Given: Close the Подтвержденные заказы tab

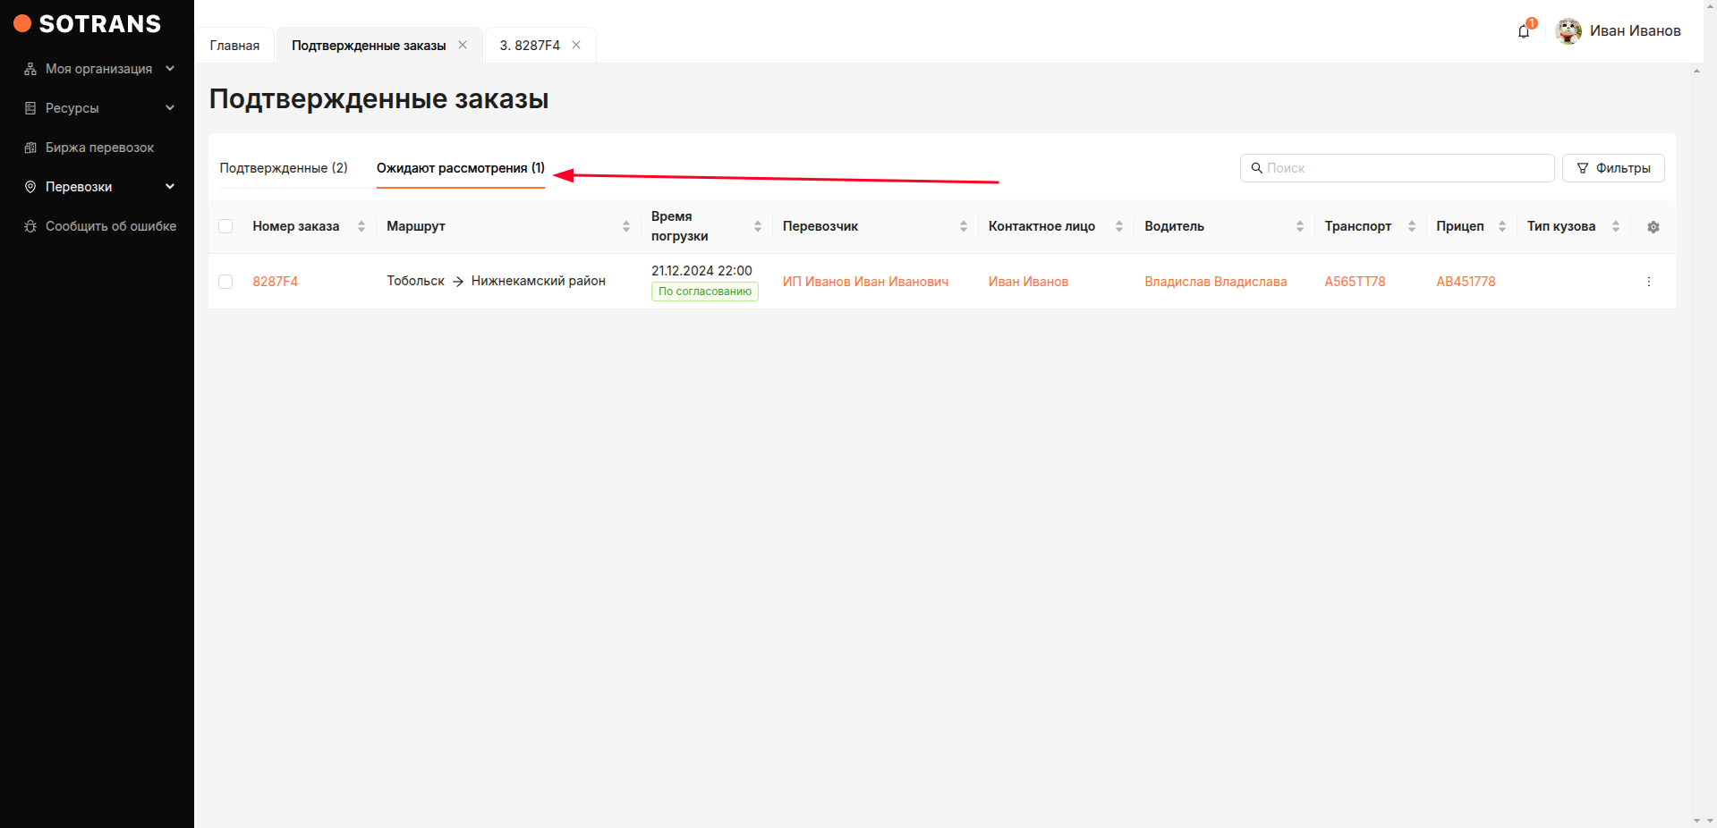Looking at the screenshot, I should [x=463, y=45].
